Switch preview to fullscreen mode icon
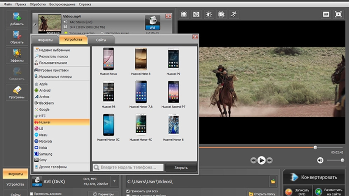 (338, 14)
